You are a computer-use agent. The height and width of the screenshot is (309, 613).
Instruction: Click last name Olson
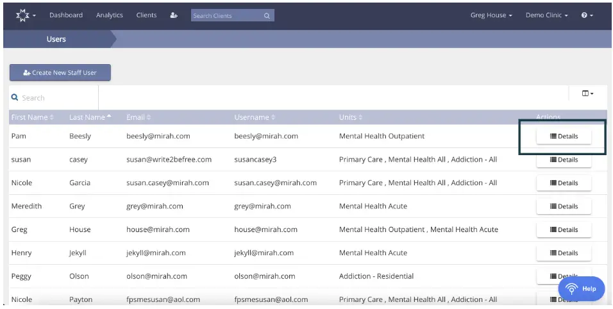coord(79,276)
